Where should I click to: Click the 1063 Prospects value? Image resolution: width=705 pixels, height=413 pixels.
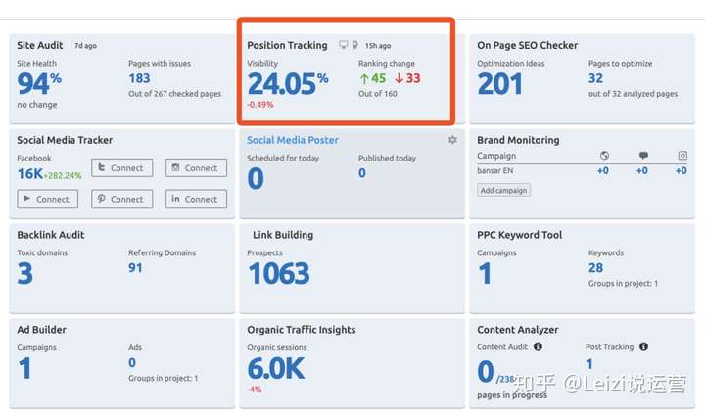click(x=279, y=273)
